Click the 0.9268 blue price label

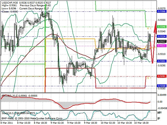pyautogui.click(x=162, y=86)
